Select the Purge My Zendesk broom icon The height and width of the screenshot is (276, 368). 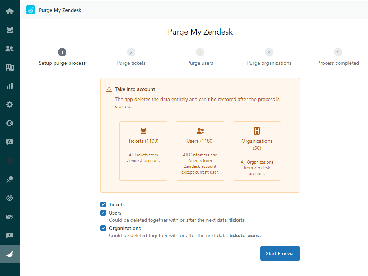pyautogui.click(x=10, y=254)
